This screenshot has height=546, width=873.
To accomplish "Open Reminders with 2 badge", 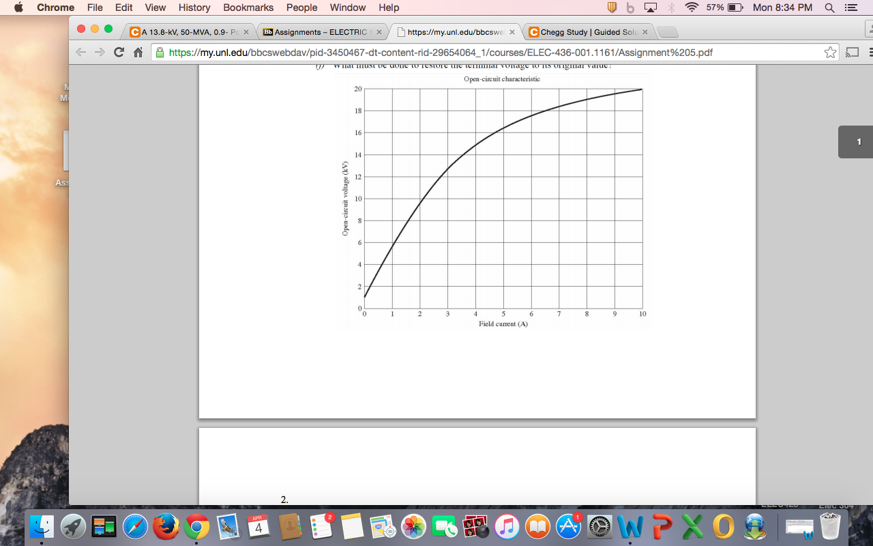I will (321, 526).
